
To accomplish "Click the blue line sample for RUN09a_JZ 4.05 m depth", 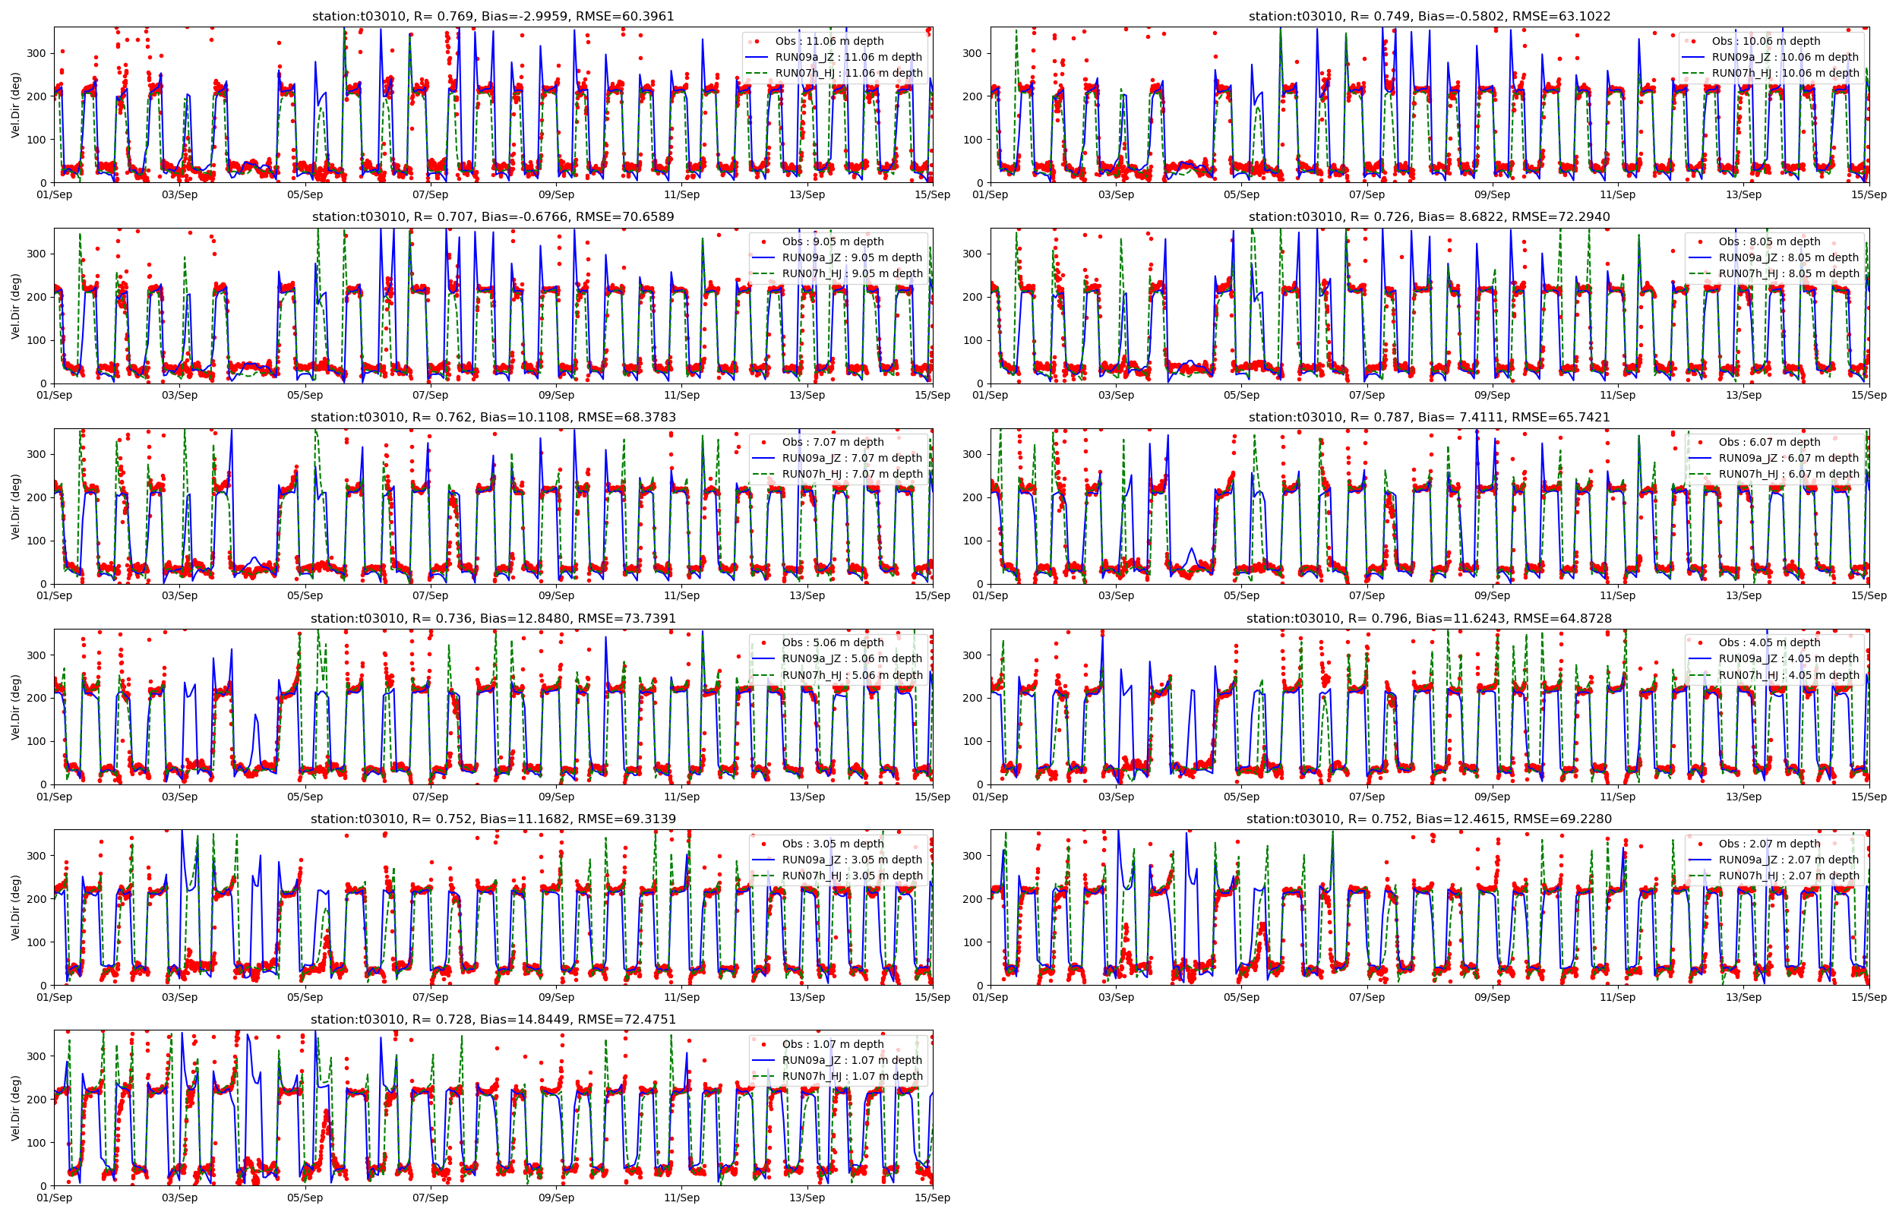I will tap(1701, 659).
